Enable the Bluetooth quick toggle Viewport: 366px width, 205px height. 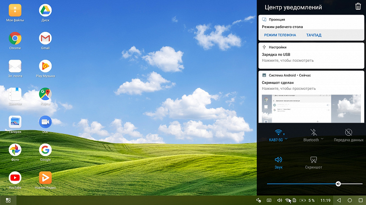[313, 132]
